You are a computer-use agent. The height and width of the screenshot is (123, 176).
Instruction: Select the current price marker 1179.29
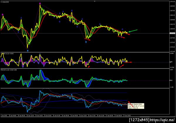(x=172, y=33)
